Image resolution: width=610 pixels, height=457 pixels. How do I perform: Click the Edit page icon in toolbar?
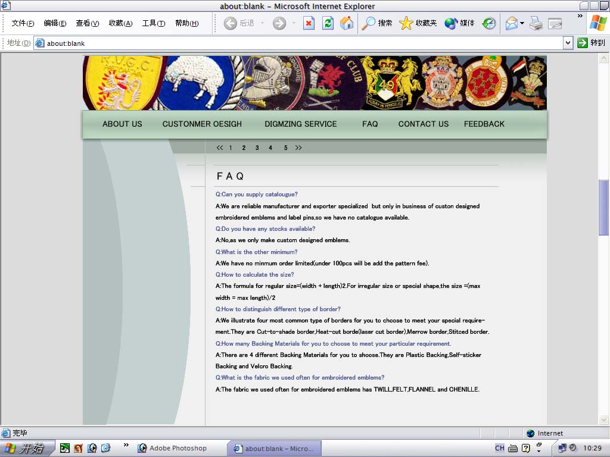click(x=555, y=23)
